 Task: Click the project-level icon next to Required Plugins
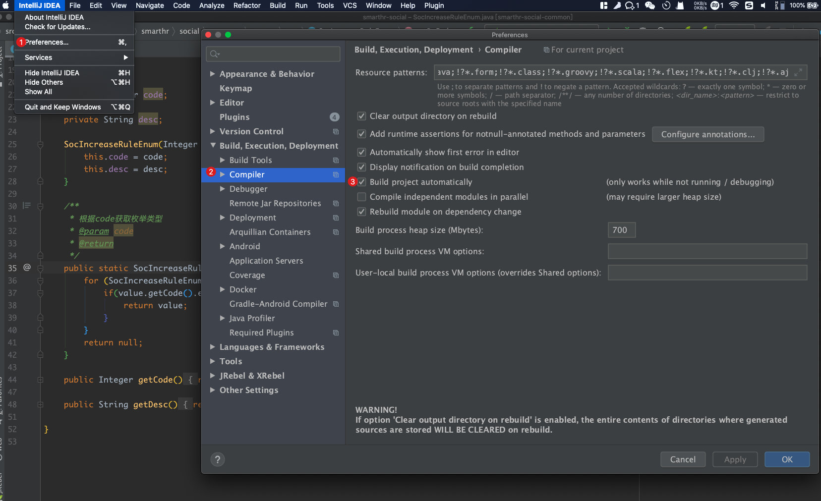pyautogui.click(x=336, y=333)
